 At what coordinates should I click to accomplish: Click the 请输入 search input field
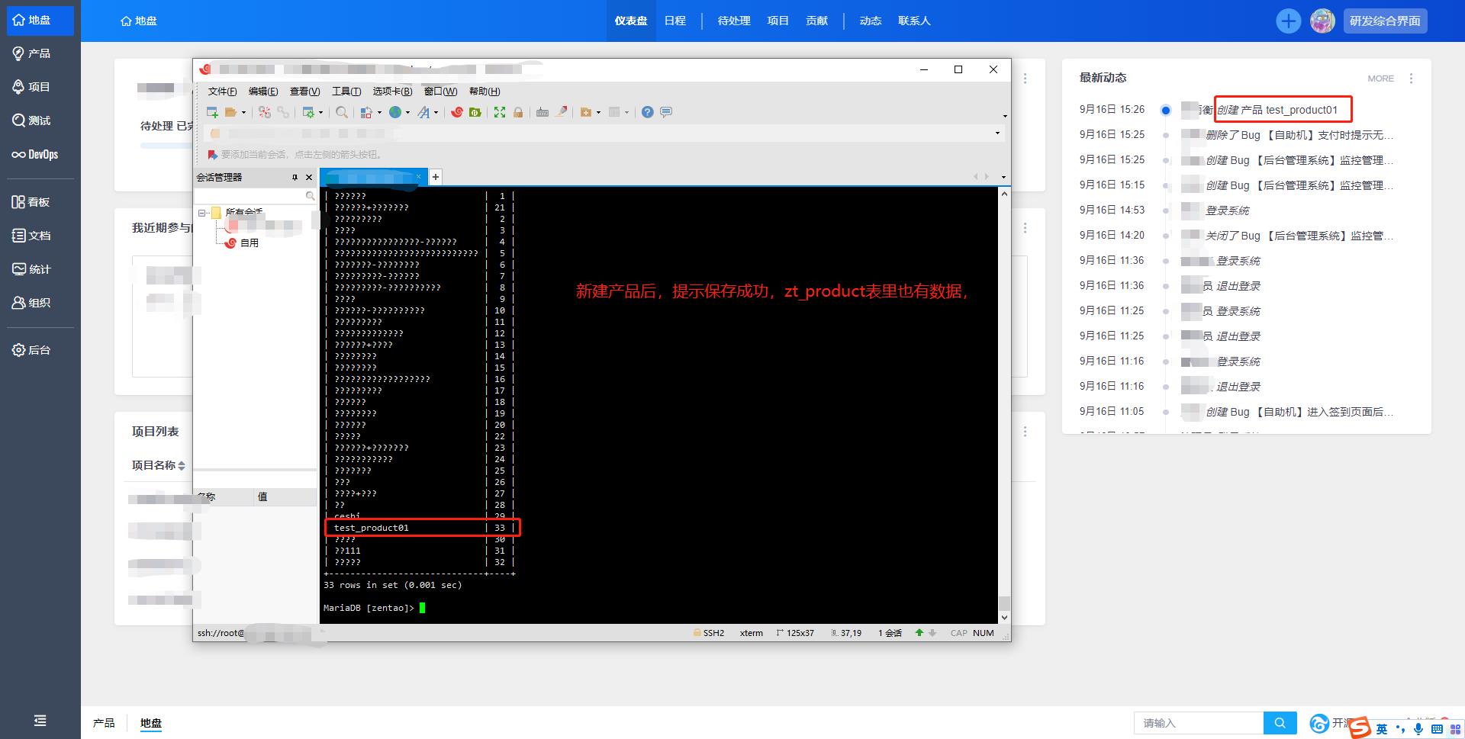1198,723
